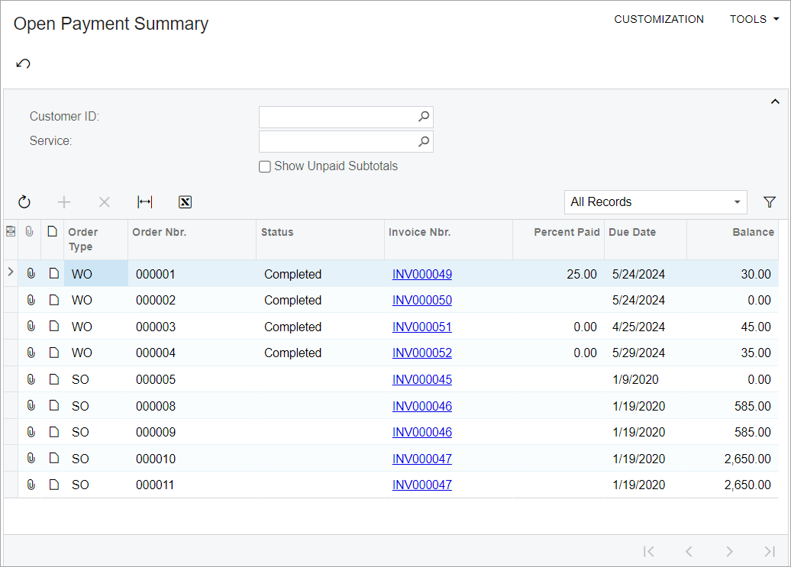Enable Show Unpaid Subtotals checkbox
The image size is (791, 567).
(x=265, y=166)
